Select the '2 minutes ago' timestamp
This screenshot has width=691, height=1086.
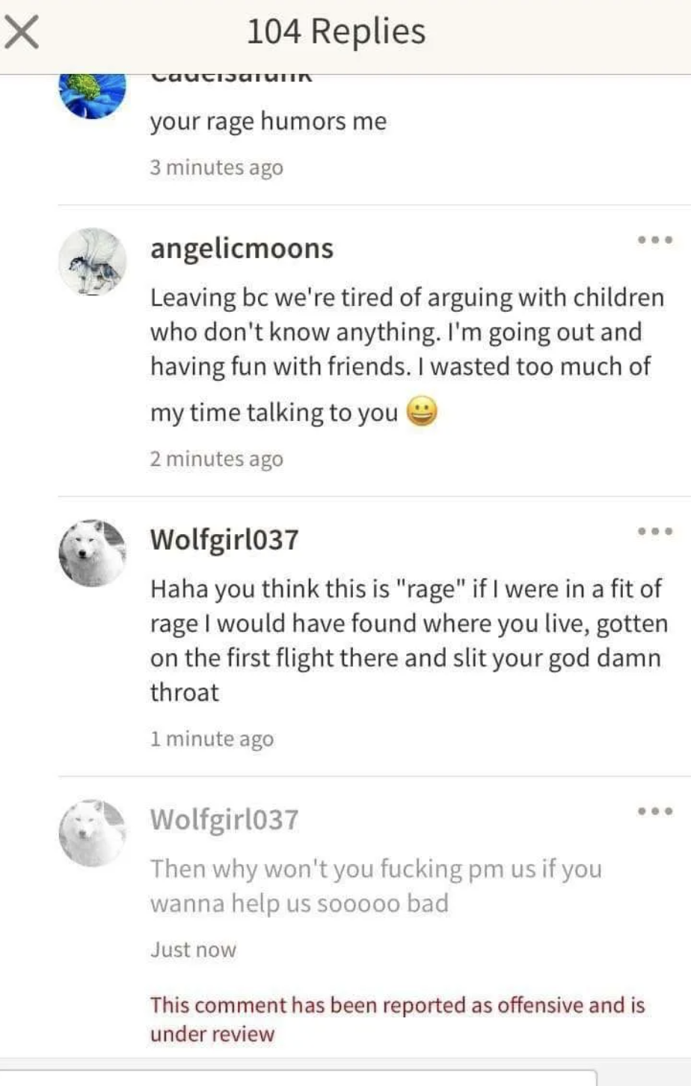click(x=217, y=458)
